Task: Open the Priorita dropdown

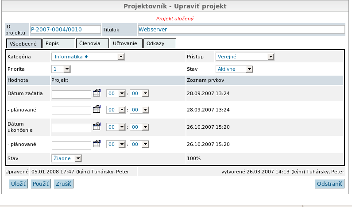Action: (x=61, y=69)
